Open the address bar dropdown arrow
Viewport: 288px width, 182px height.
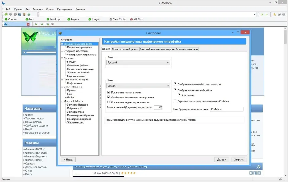tap(255, 14)
